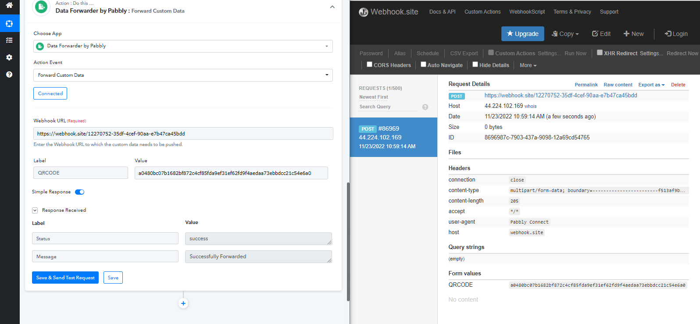
Task: Click the Pabbly workflow vertical scrollbar
Action: pyautogui.click(x=348, y=241)
